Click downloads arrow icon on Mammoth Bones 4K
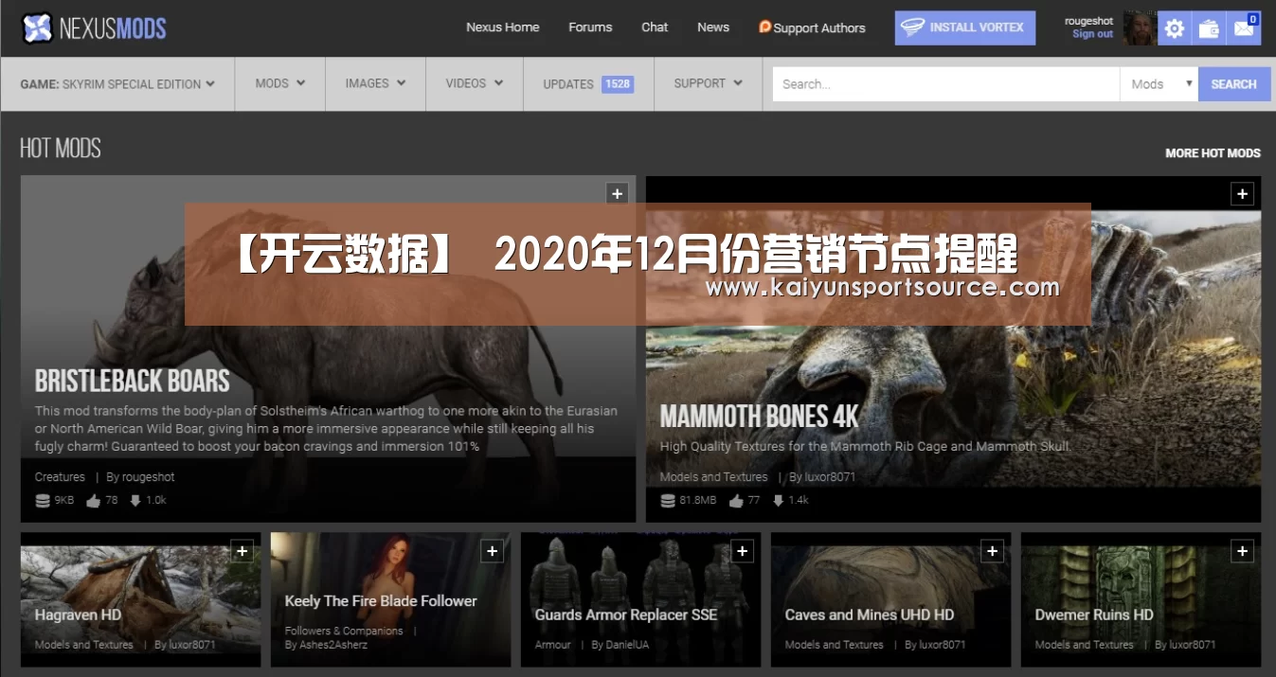1276x677 pixels. pos(779,501)
